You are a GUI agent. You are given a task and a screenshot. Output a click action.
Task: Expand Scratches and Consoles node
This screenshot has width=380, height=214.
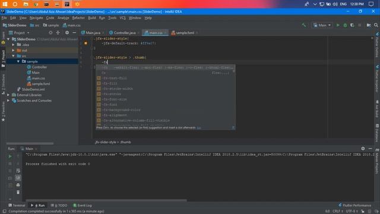8,100
